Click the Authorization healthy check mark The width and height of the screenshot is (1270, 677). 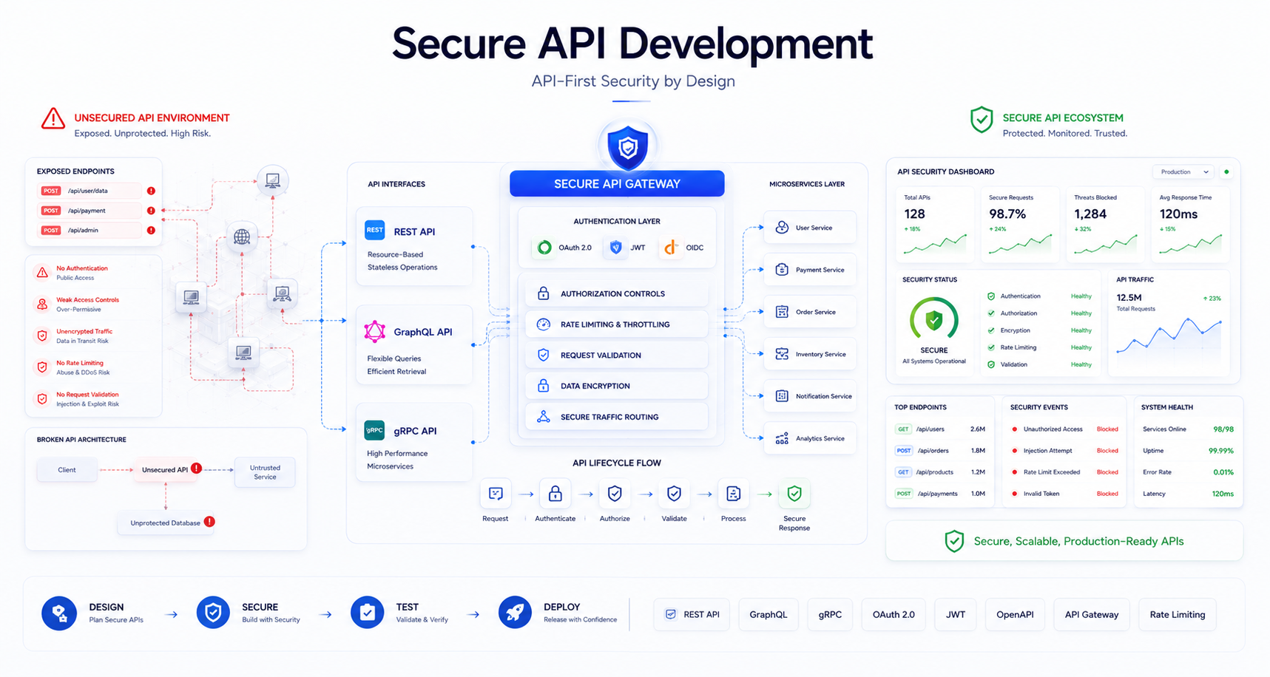(x=991, y=313)
